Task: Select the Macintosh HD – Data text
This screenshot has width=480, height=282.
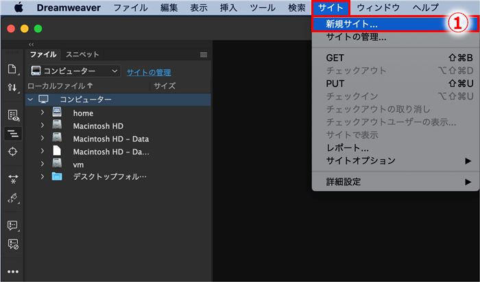Action: coord(111,139)
